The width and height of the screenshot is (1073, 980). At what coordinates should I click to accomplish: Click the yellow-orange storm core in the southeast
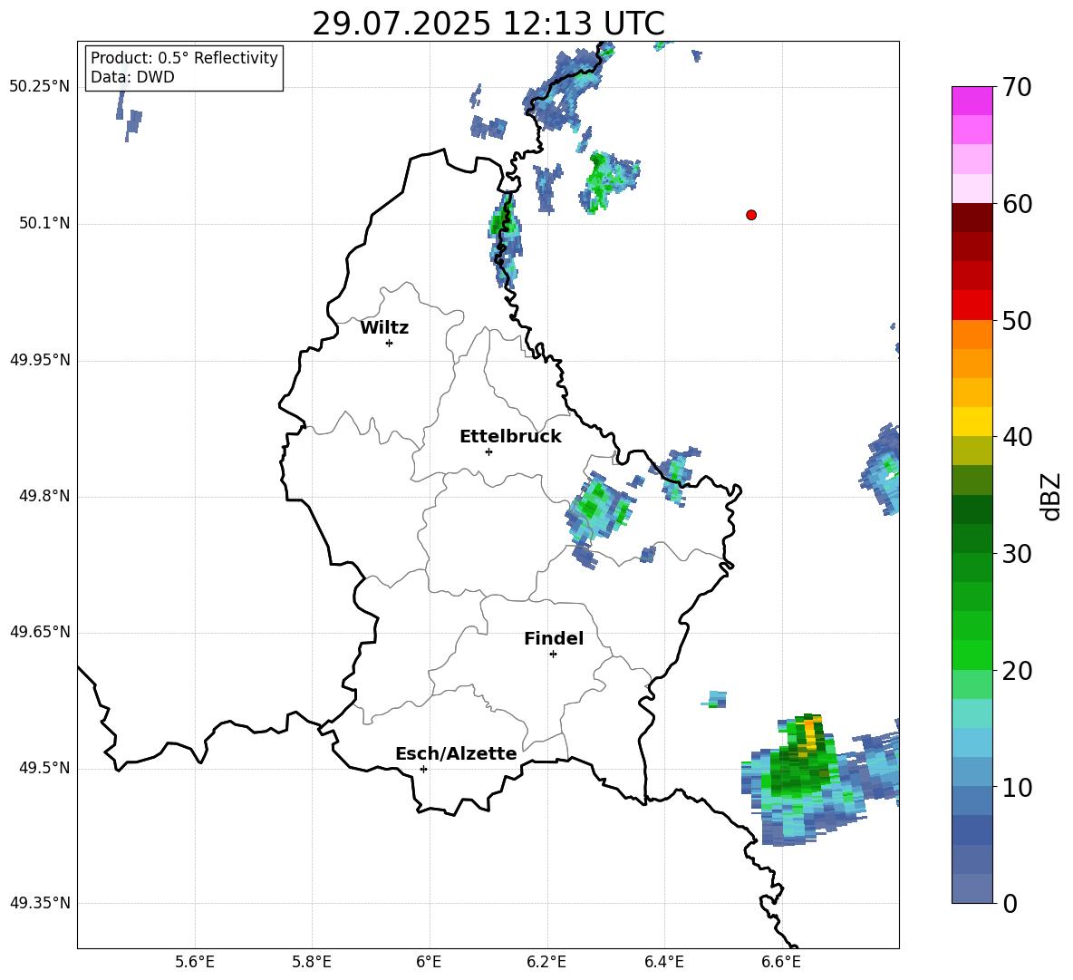(812, 734)
